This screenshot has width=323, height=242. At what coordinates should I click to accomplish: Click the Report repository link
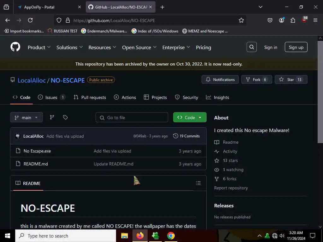231,188
